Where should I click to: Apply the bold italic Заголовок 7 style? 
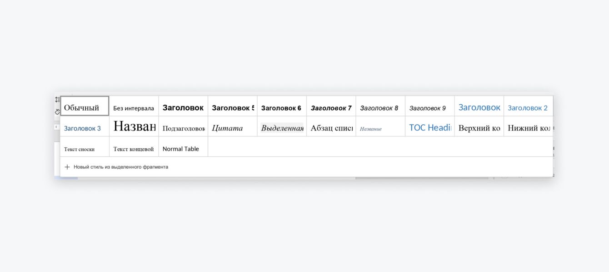click(x=331, y=108)
